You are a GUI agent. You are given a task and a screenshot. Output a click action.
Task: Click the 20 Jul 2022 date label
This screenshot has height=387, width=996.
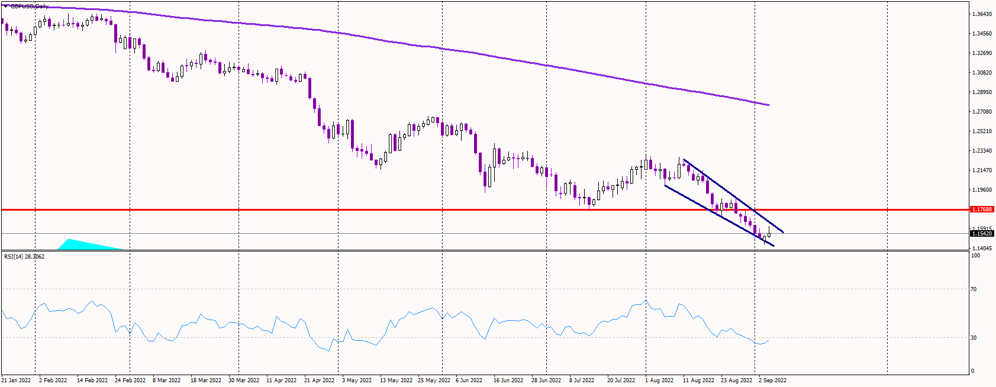(x=621, y=380)
